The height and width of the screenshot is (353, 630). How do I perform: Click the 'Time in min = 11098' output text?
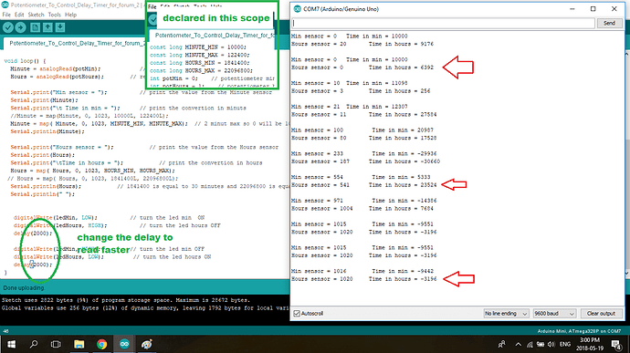coord(377,83)
